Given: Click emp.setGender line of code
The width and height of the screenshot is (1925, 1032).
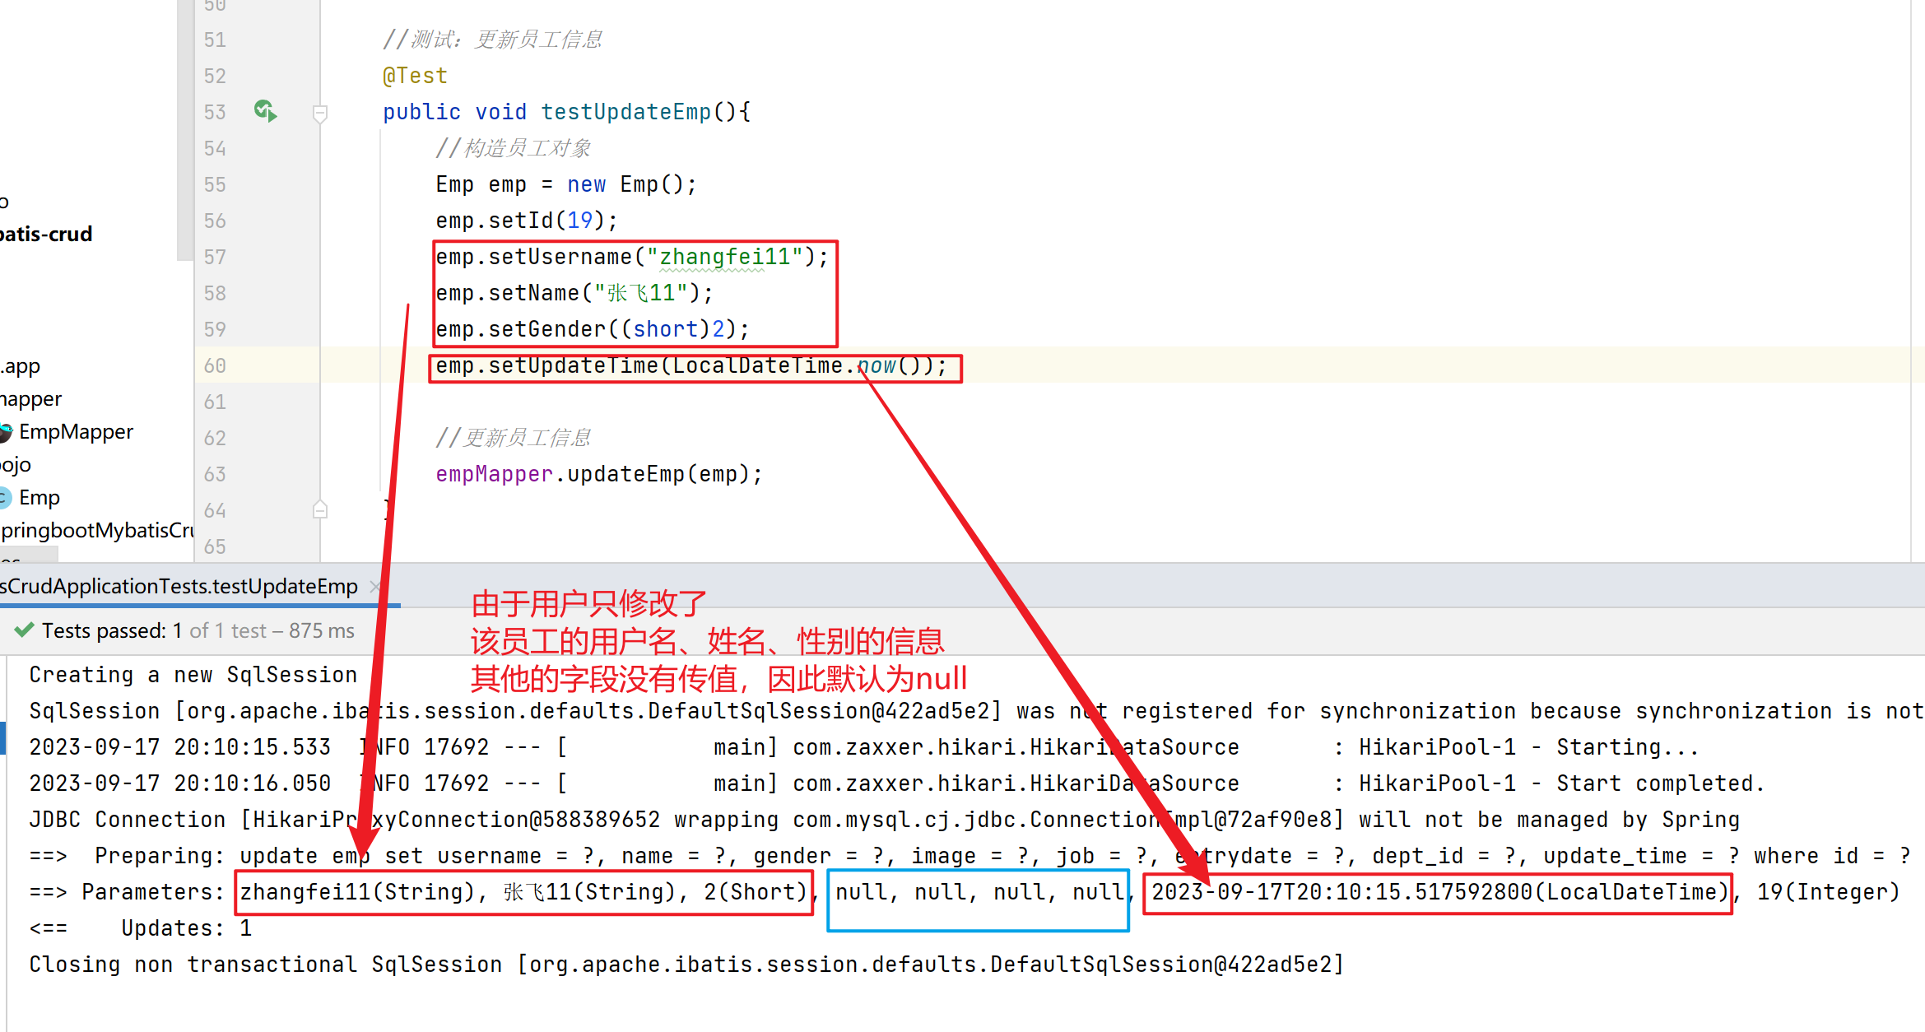Looking at the screenshot, I should (593, 329).
